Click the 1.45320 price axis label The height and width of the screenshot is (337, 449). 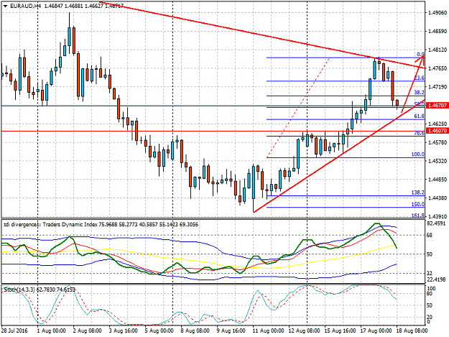click(438, 161)
